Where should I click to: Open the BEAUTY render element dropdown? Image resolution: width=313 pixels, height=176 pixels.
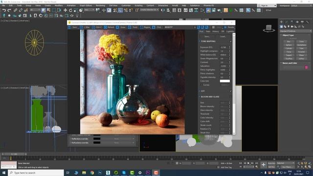[180, 27]
